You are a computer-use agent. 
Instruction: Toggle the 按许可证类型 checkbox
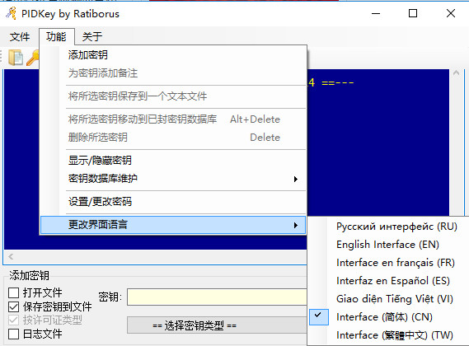(x=14, y=320)
